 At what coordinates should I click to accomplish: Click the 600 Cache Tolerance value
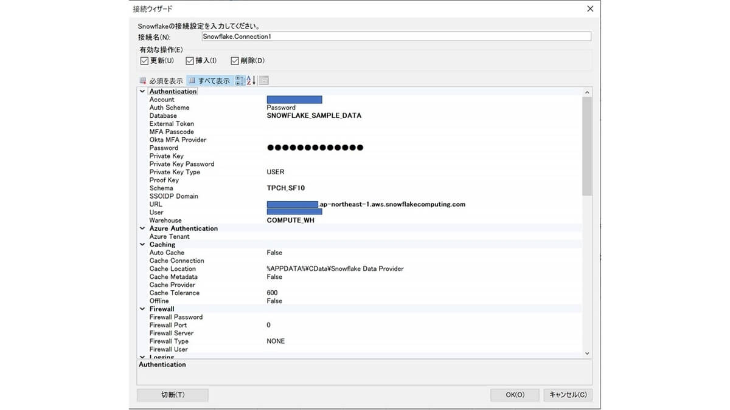(272, 293)
